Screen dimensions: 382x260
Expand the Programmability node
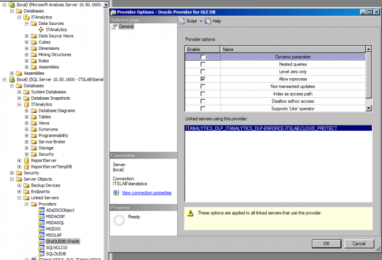[x=27, y=136]
